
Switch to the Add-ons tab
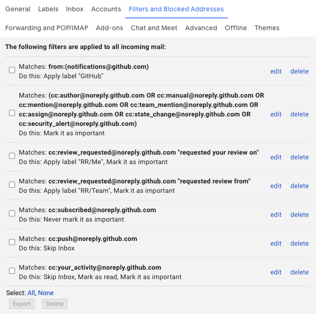(109, 28)
